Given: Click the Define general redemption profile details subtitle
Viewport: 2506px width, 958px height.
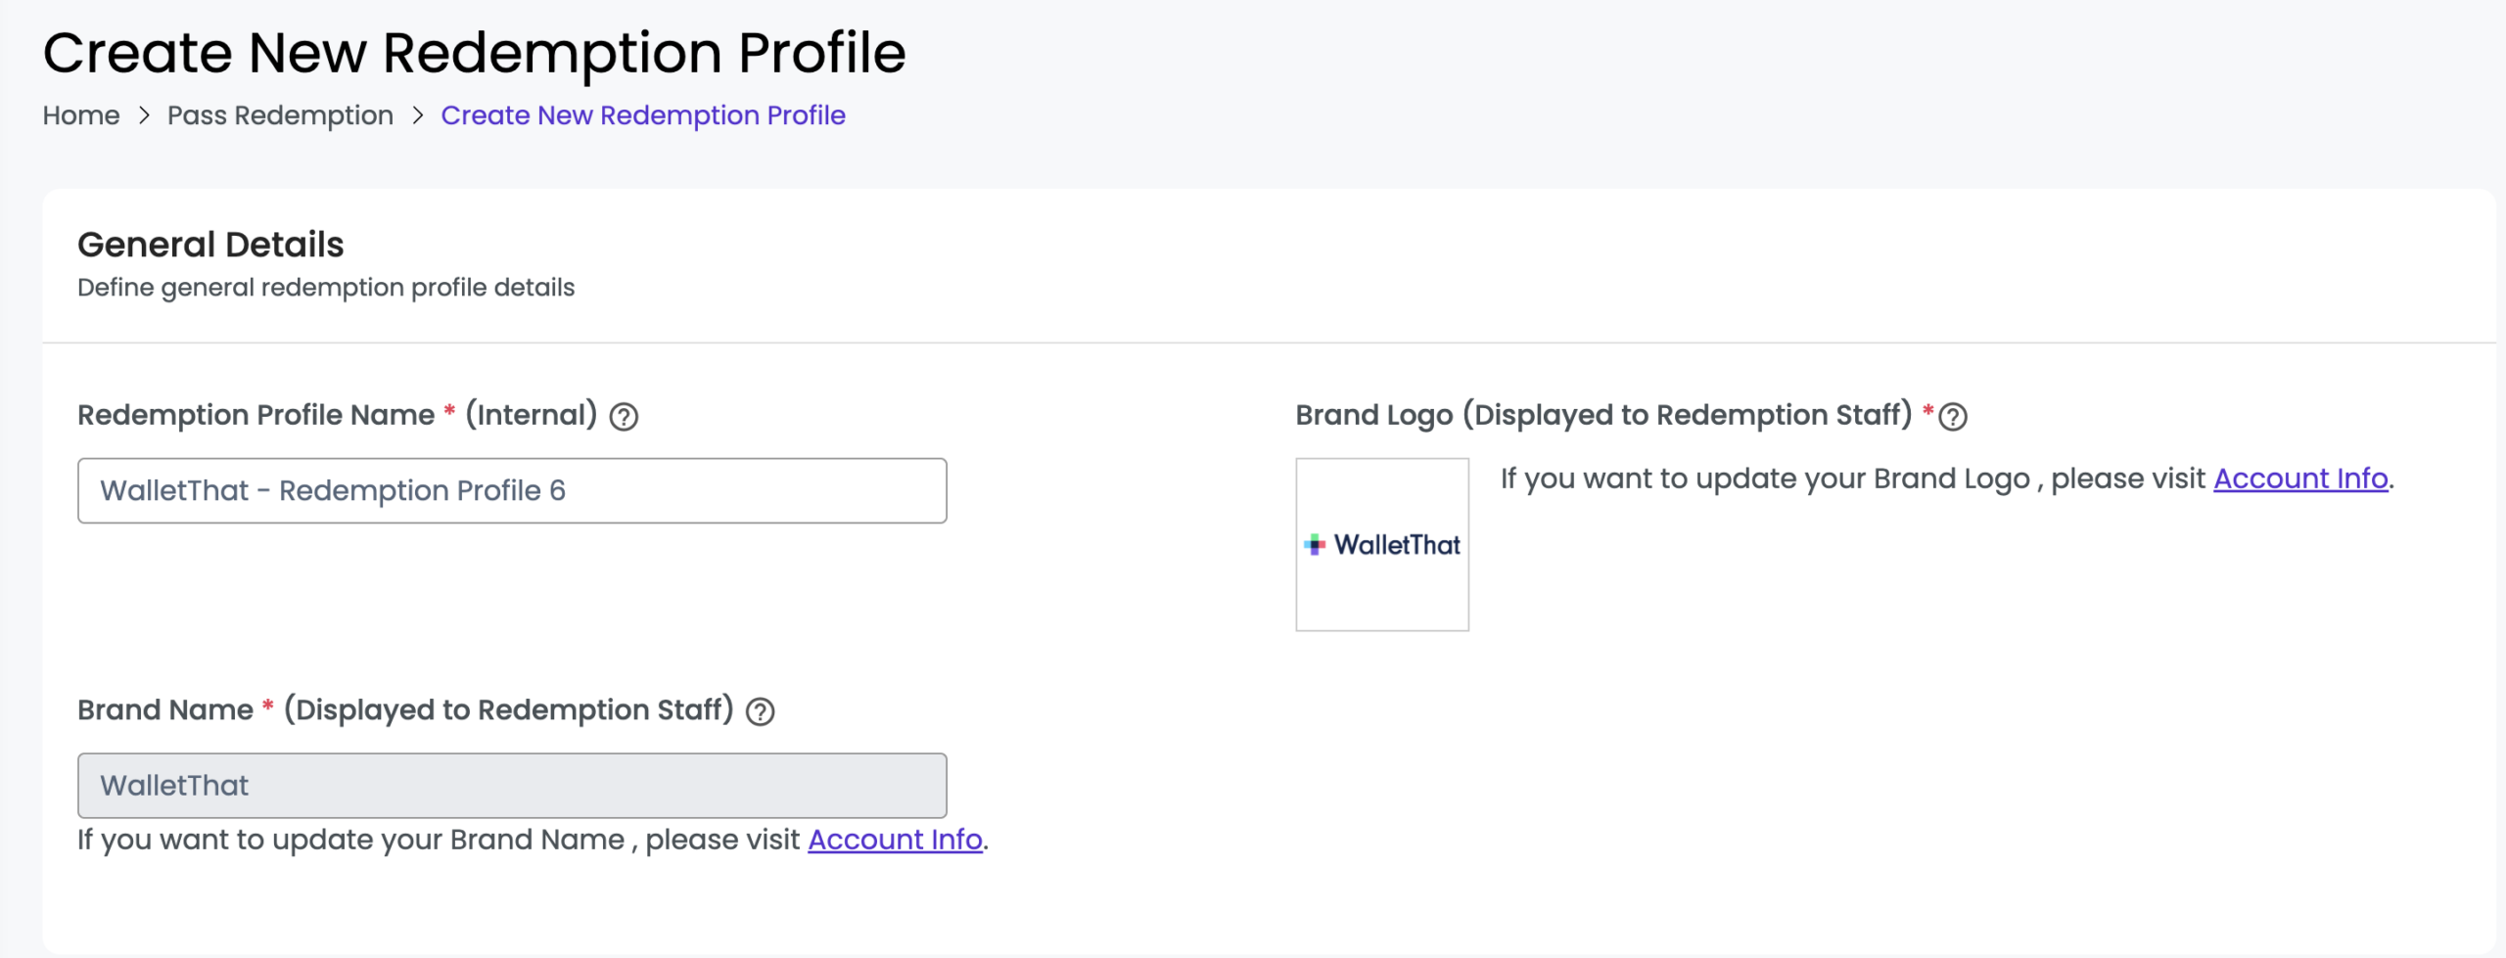Looking at the screenshot, I should (x=326, y=288).
